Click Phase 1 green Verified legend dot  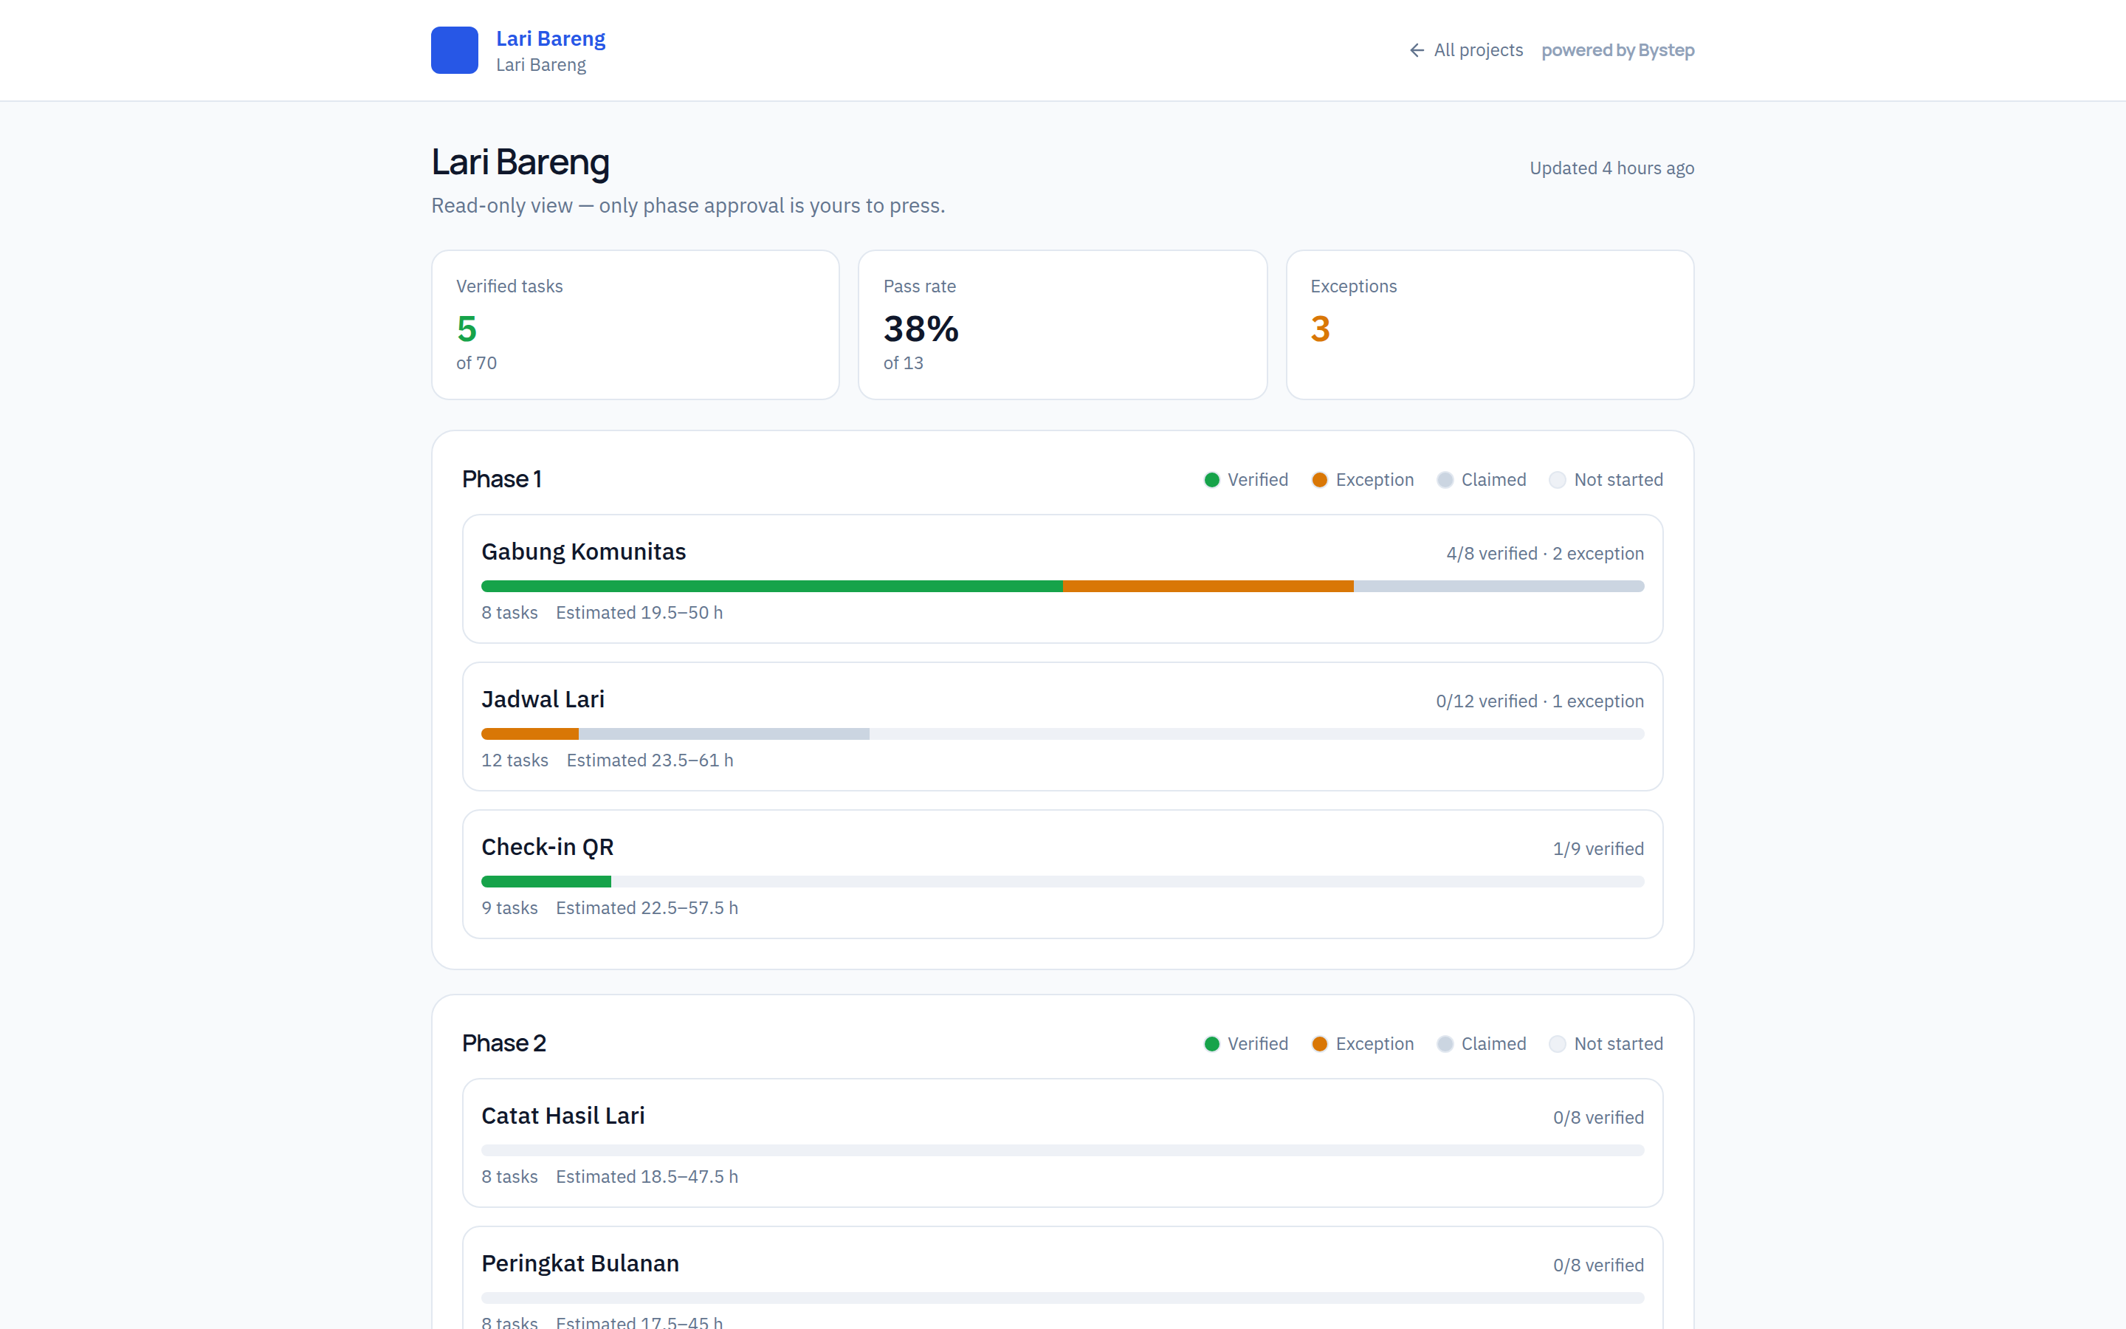point(1211,480)
